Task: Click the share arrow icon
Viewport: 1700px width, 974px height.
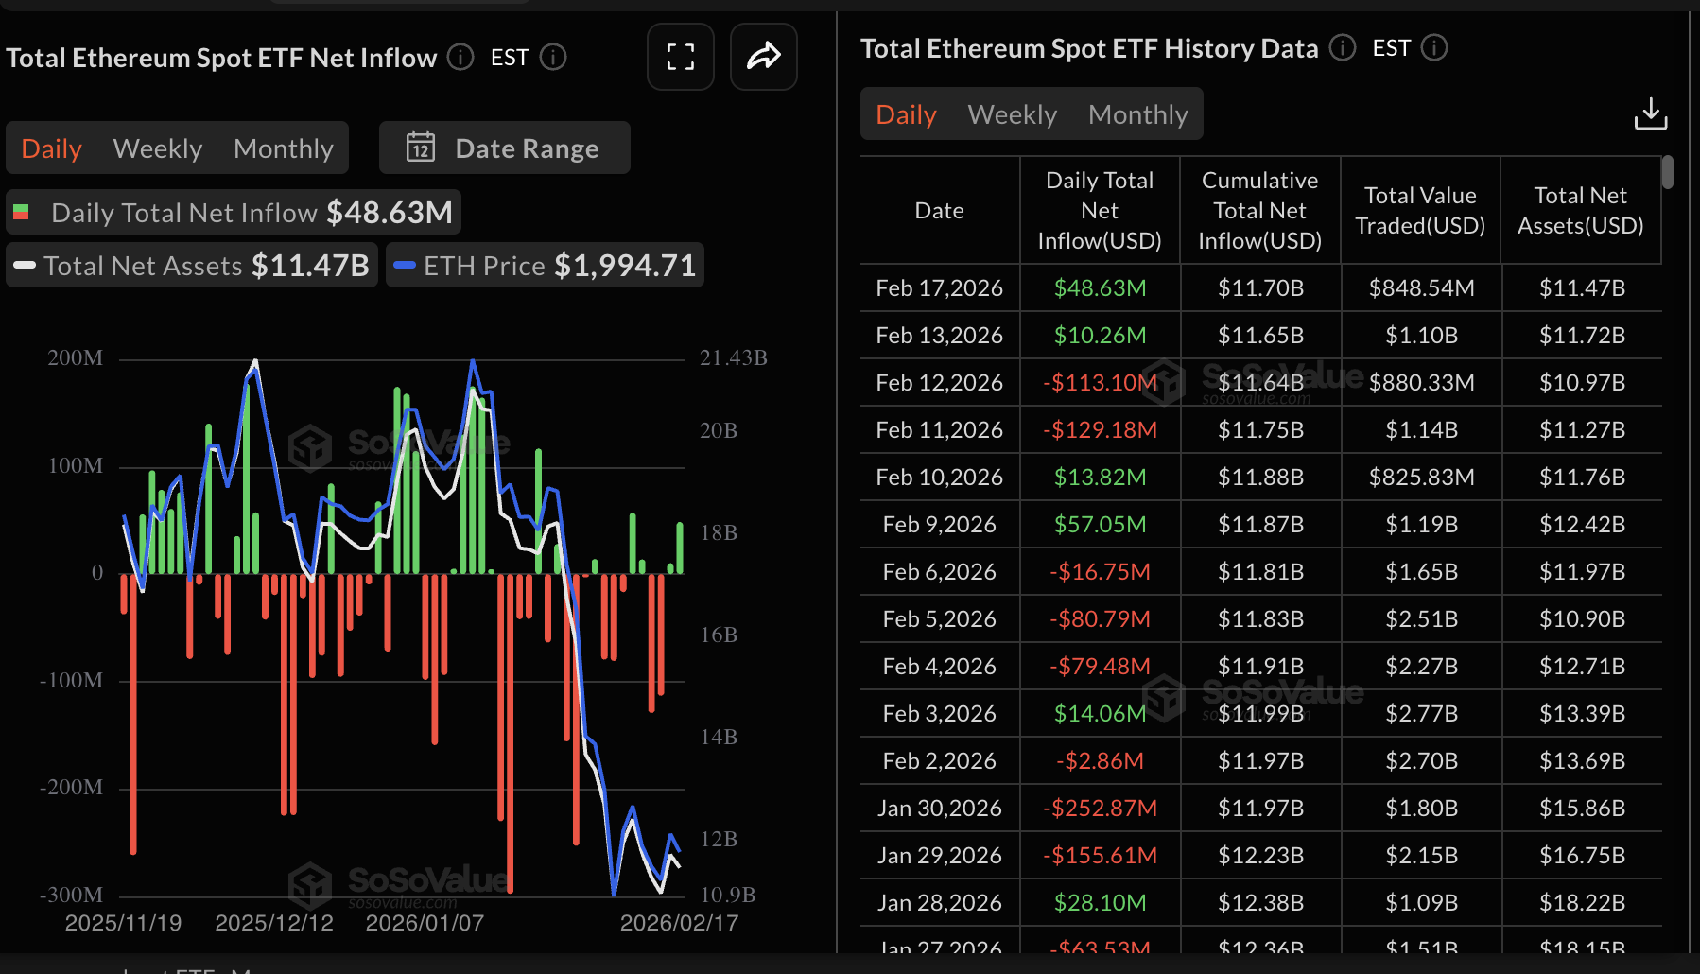Action: (763, 57)
